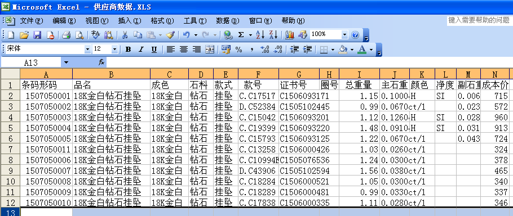This screenshot has height=216, width=513.
Task: Toggle underline formatting
Action: click(x=154, y=49)
